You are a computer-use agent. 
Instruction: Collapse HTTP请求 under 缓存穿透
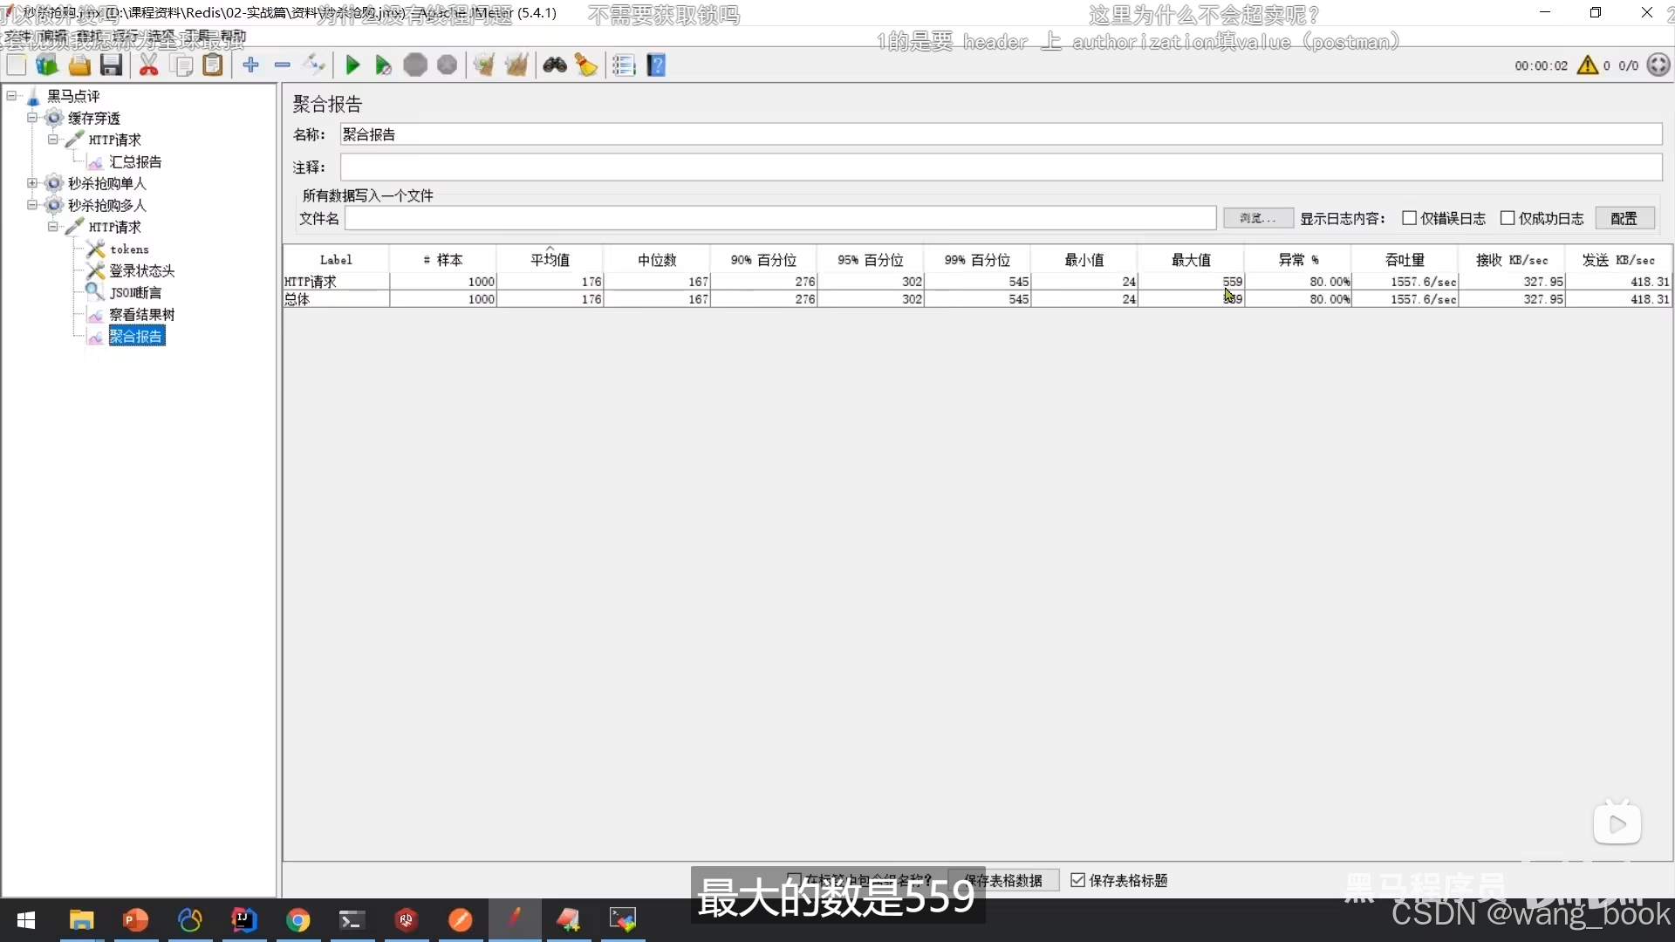(53, 140)
